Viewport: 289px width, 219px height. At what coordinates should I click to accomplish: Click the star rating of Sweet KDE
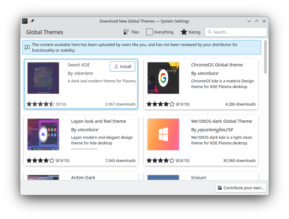tap(40, 104)
